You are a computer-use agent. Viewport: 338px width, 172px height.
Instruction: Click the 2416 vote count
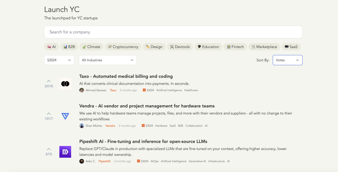49,86
